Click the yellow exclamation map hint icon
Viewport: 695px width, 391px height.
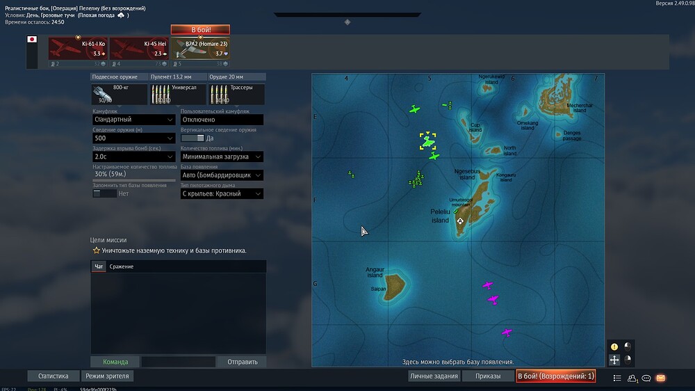point(614,346)
